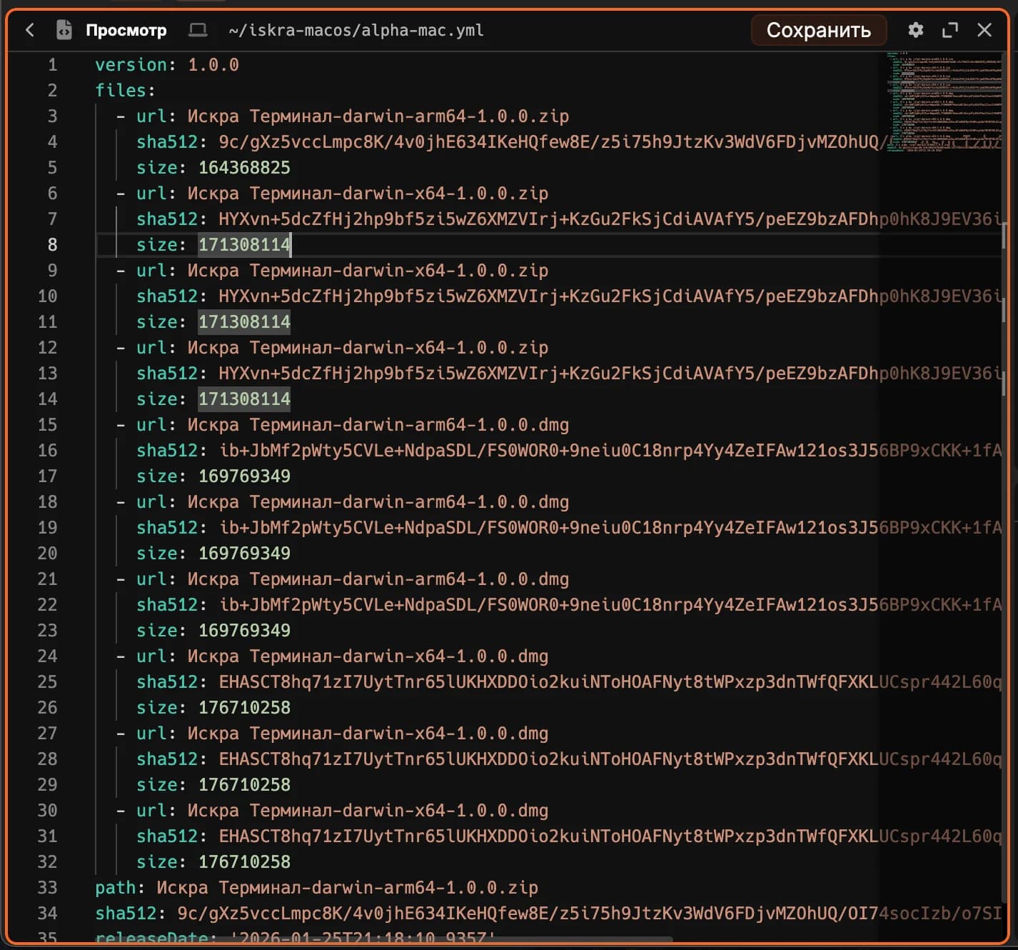The width and height of the screenshot is (1018, 950).
Task: Click line number 8 in the gutter
Action: click(x=52, y=245)
